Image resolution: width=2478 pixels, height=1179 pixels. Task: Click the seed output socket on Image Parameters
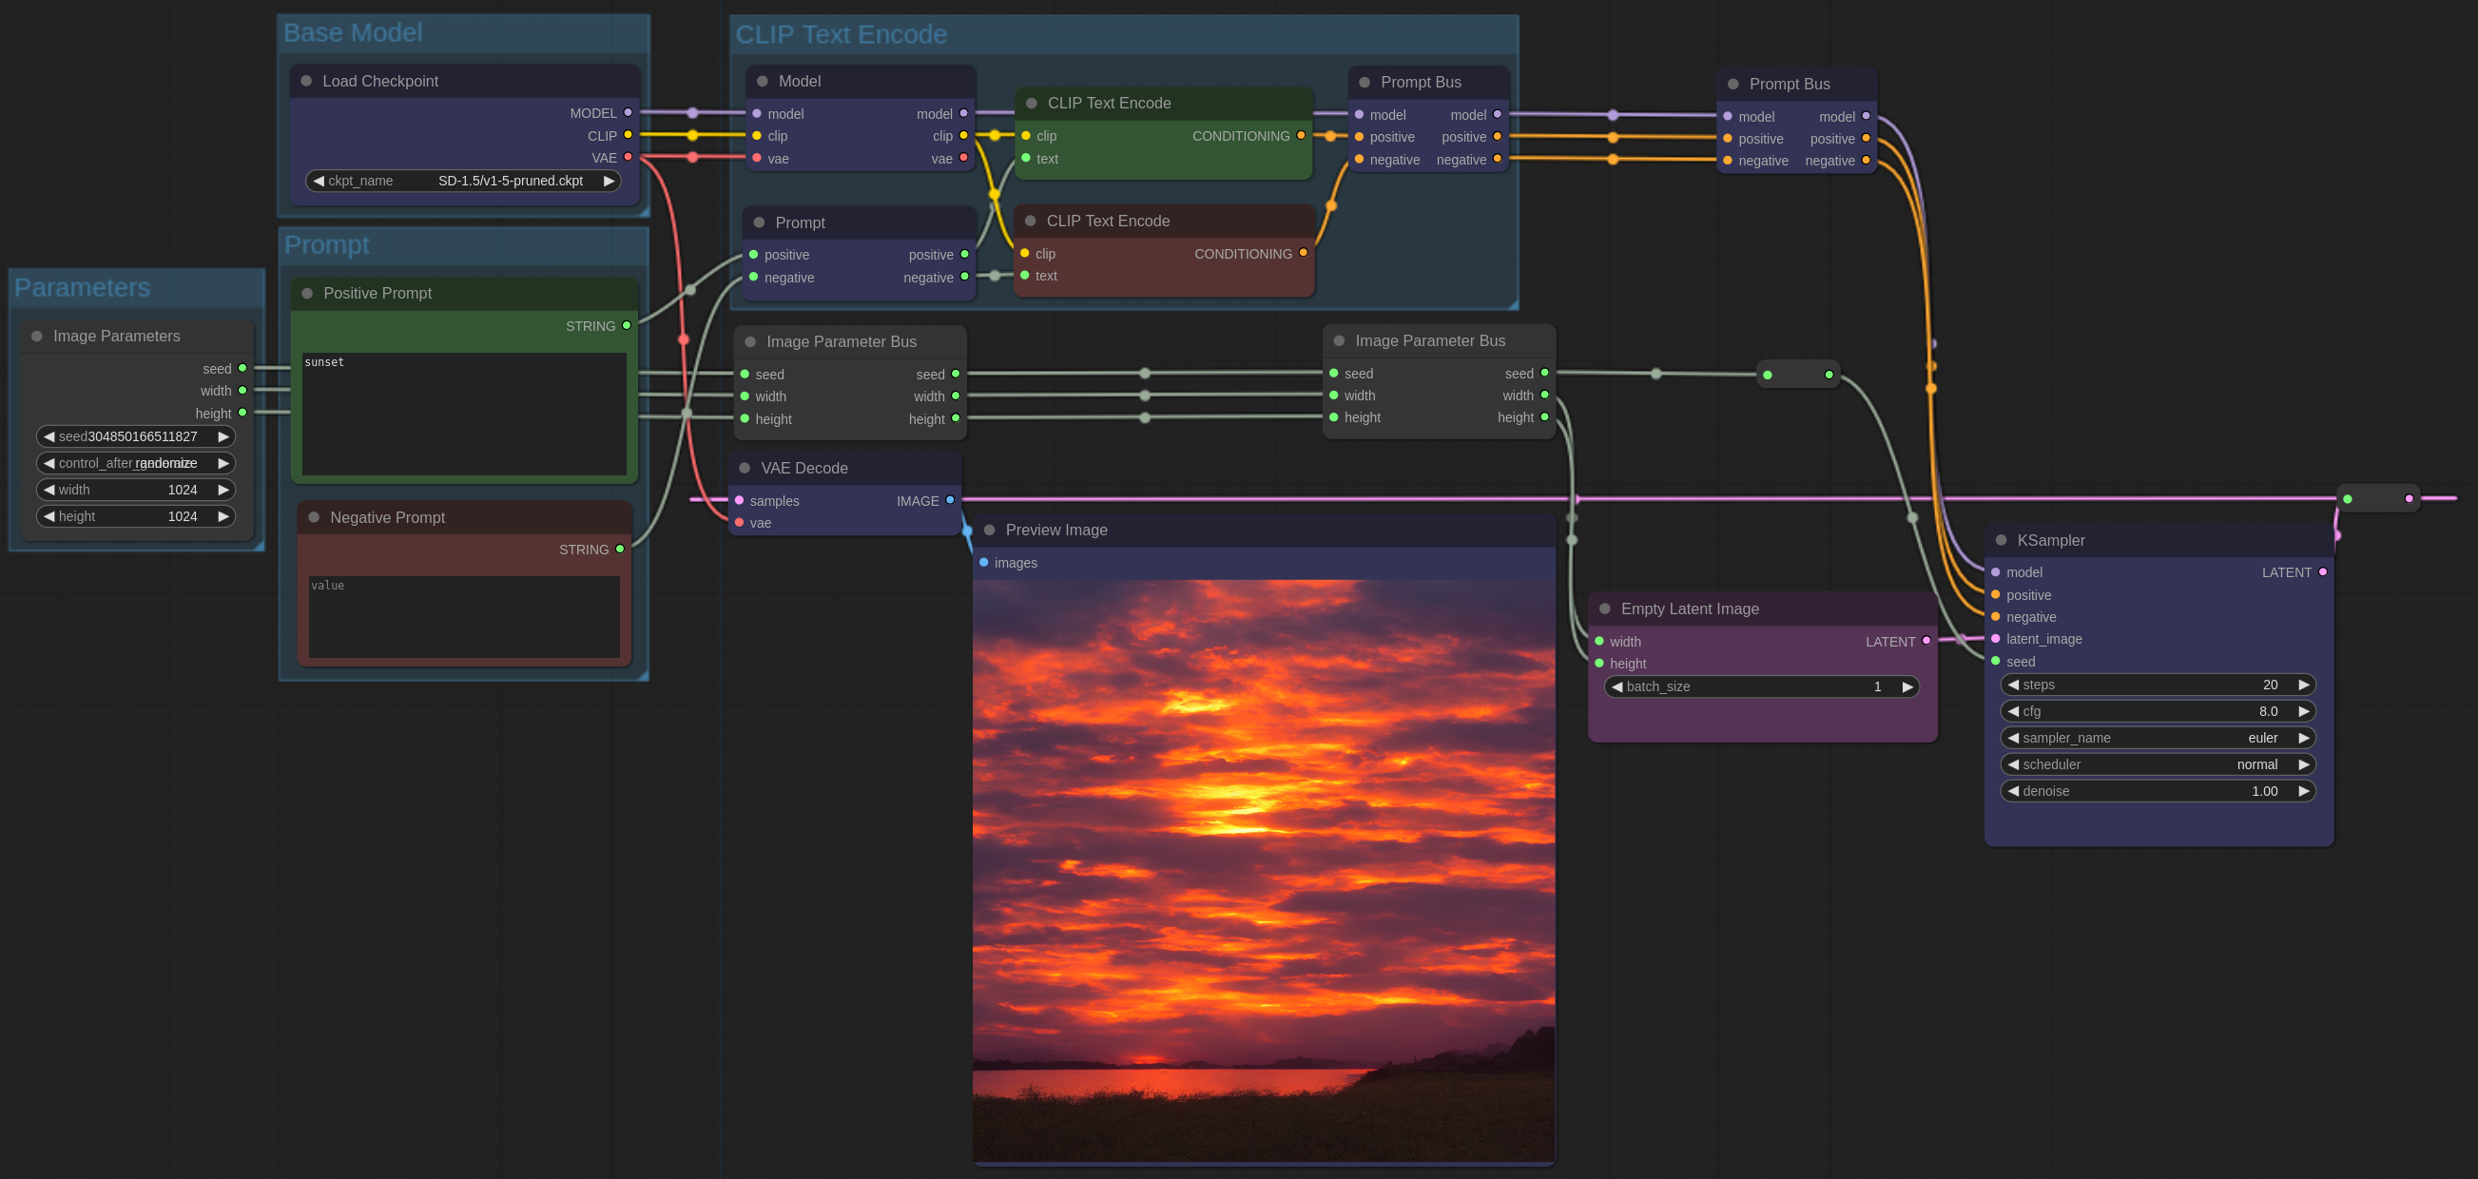(242, 368)
